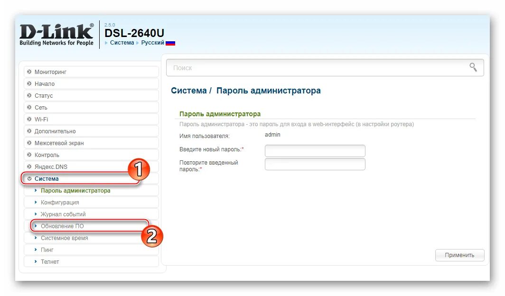This screenshot has height=296, width=505.
Task: Click the Имя пользователя label
Action: (205, 136)
